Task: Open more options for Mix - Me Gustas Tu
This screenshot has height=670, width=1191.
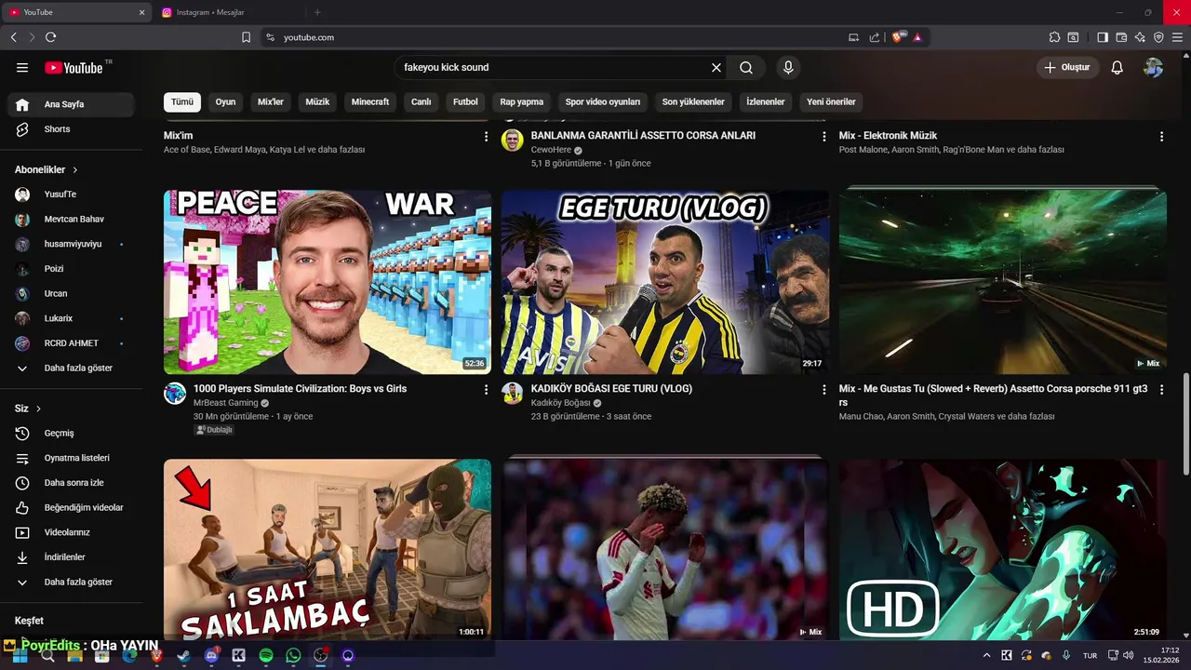Action: click(1161, 390)
